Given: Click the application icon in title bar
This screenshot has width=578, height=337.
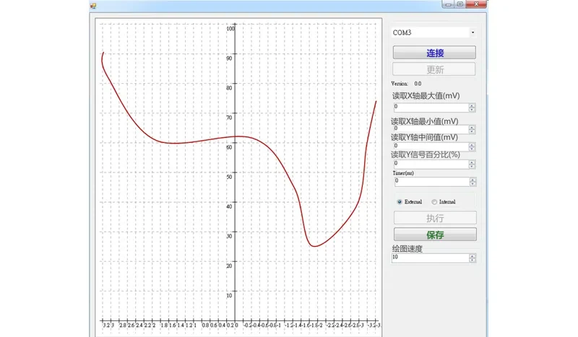Looking at the screenshot, I should point(93,6).
